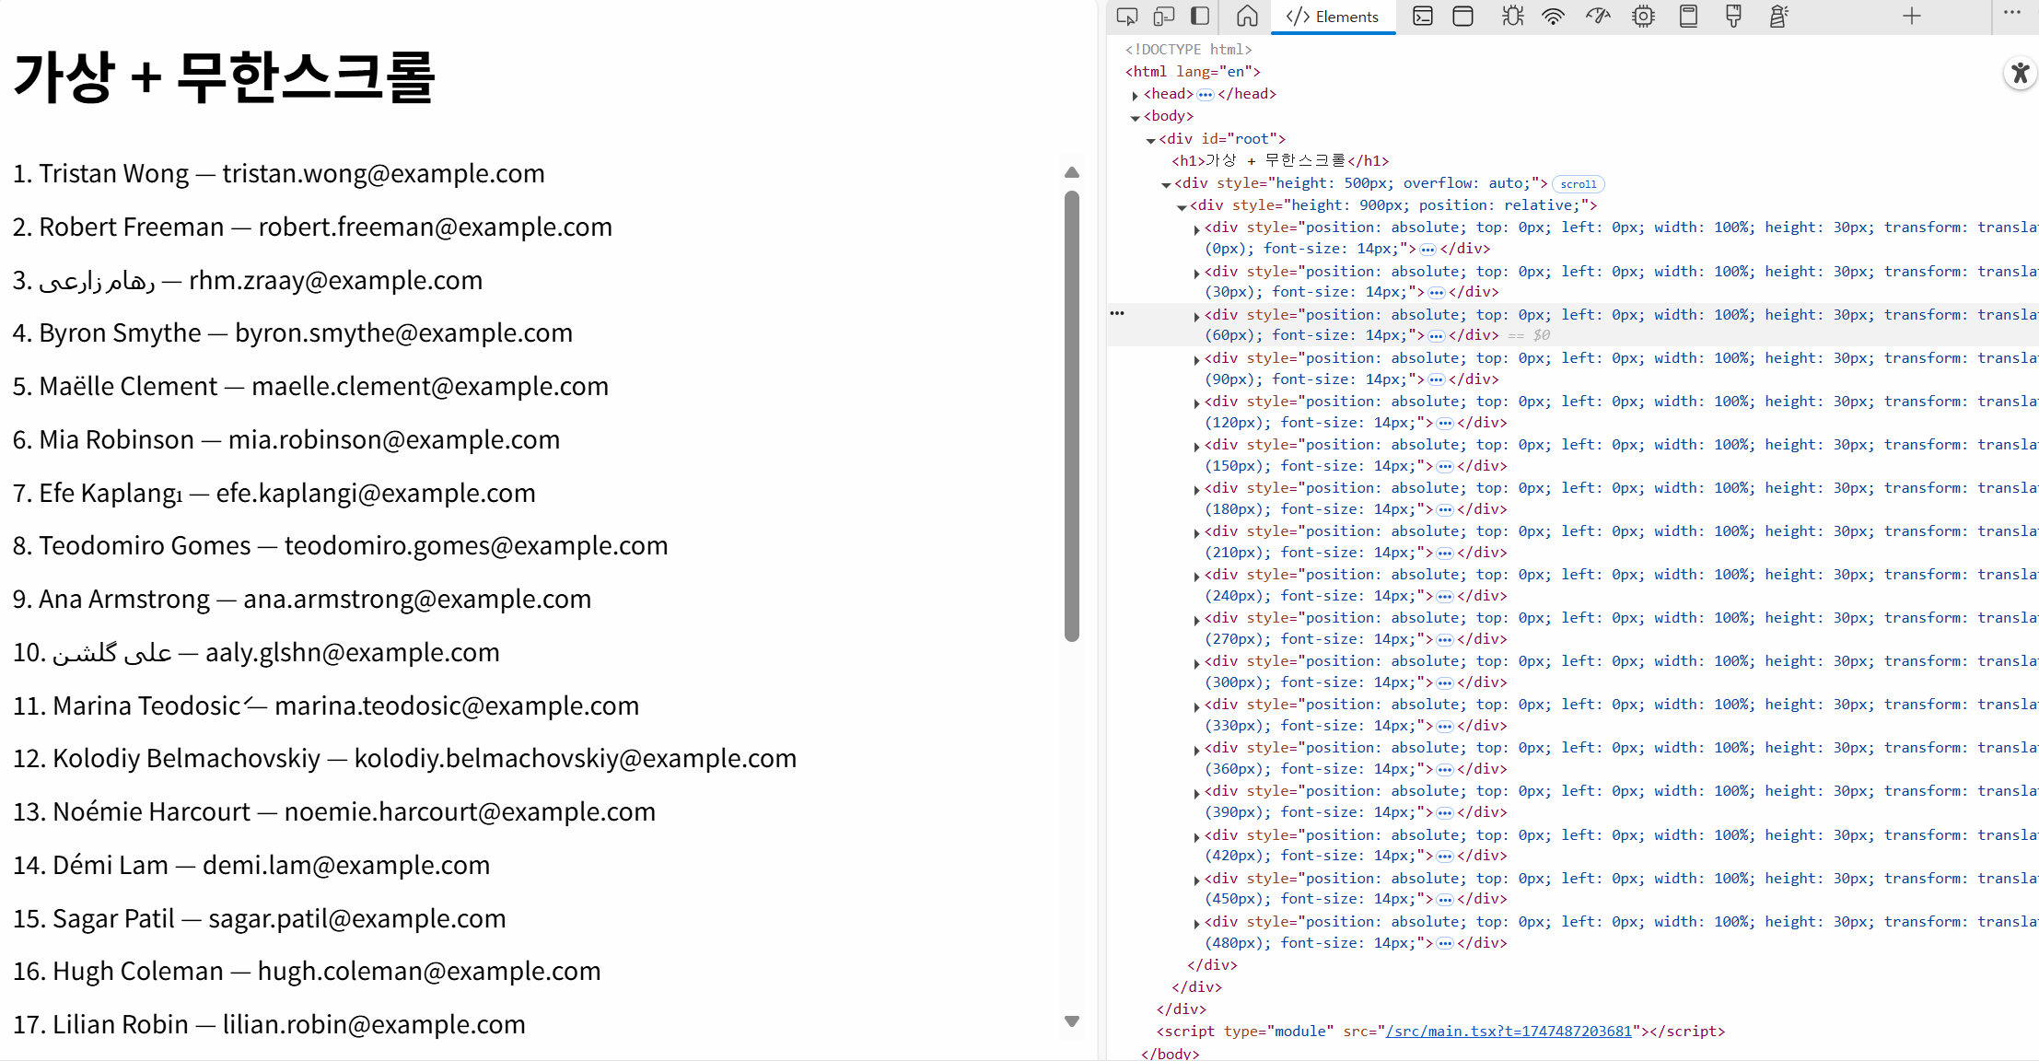Screen dimensions: 2039x1061
Task: Click the list scrollbar thumb
Action: [1071, 414]
